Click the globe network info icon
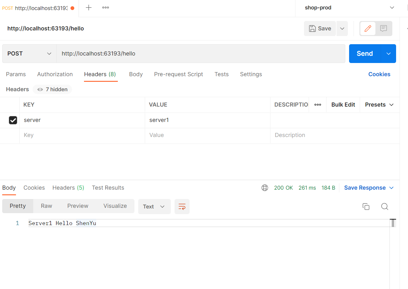Image resolution: width=408 pixels, height=289 pixels. point(265,188)
